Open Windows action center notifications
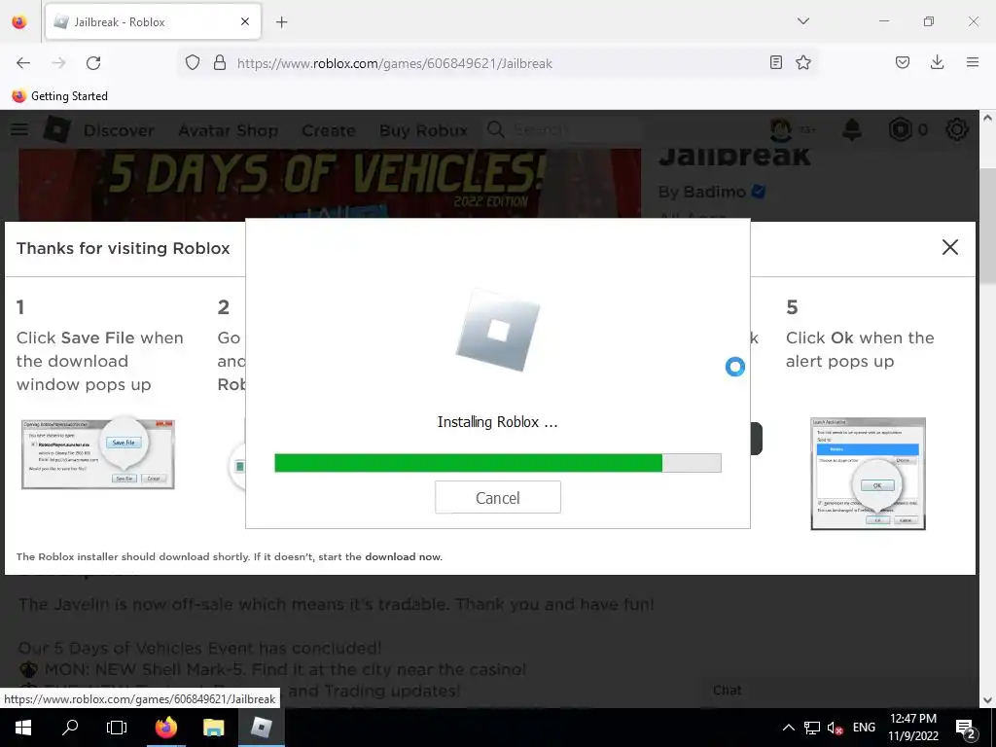 (x=966, y=728)
